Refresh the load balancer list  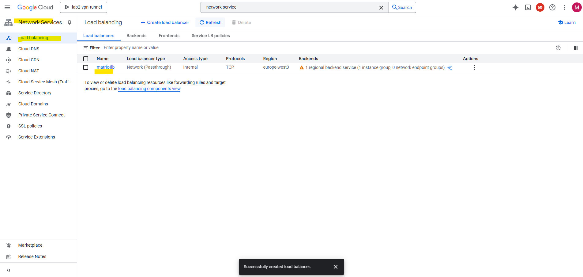click(210, 22)
